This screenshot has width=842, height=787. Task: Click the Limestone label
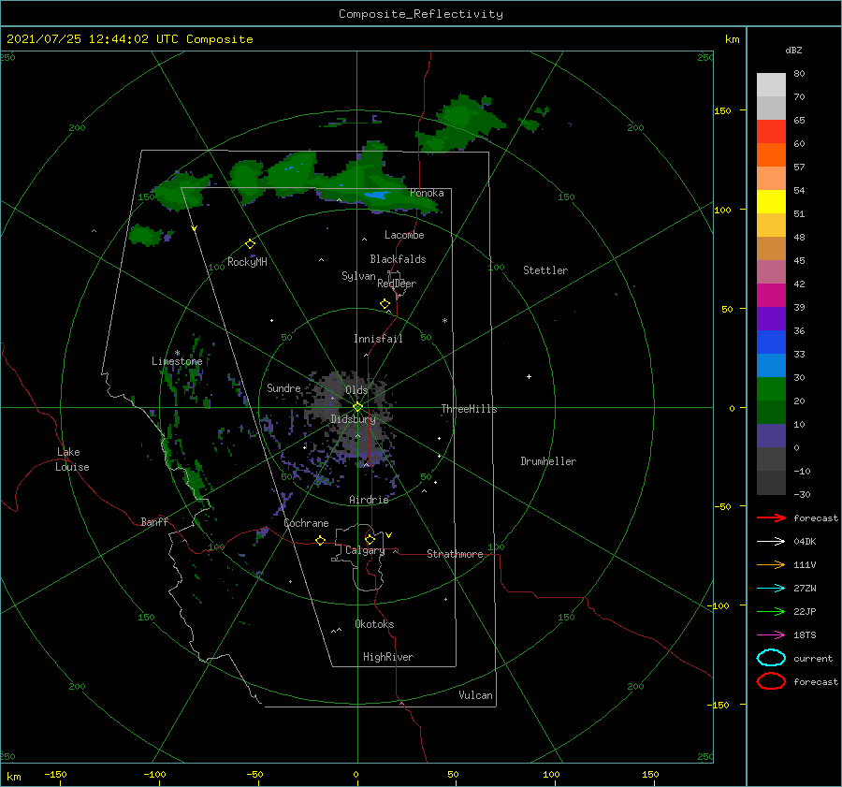177,361
